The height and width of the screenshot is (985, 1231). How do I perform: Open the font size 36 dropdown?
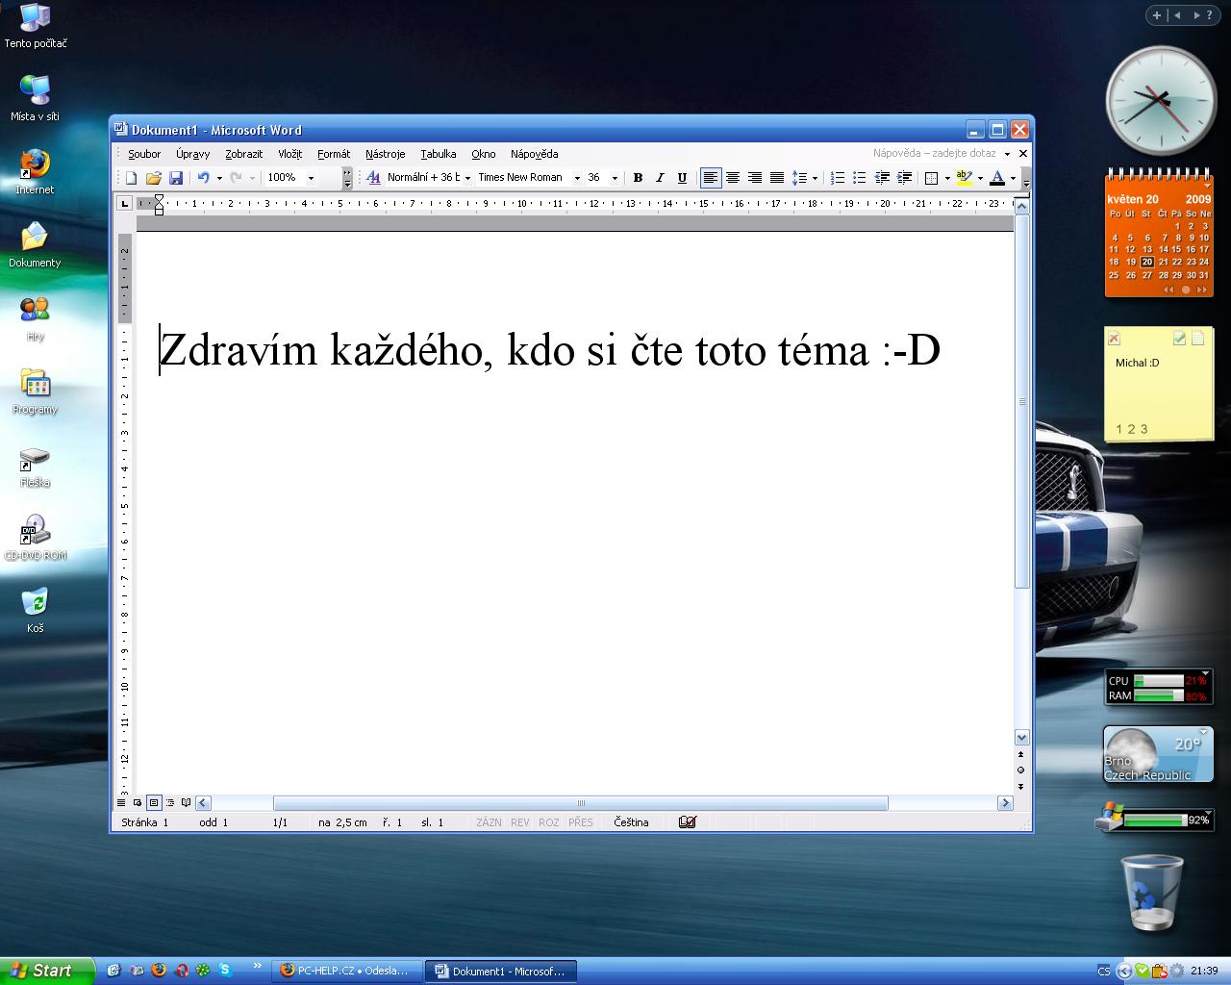615,178
